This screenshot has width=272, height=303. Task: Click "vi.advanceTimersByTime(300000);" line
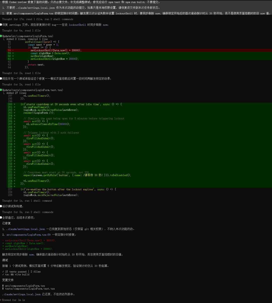point(48,124)
